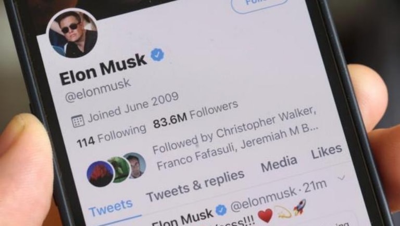This screenshot has width=400, height=226.
Task: Tap the red mountain follower avatar
Action: [x=100, y=174]
